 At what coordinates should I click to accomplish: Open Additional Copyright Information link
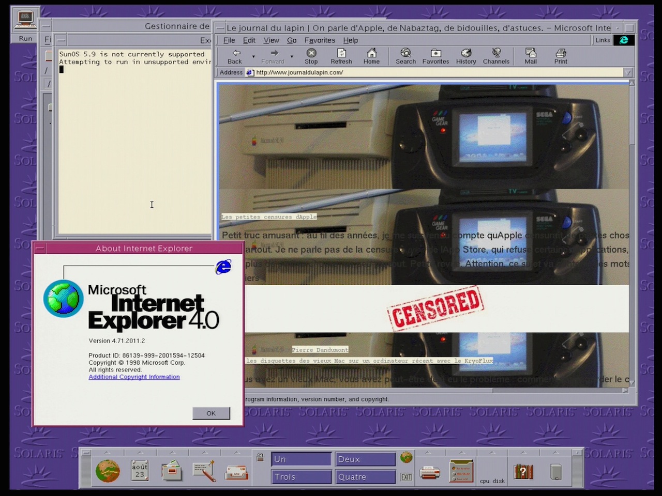pyautogui.click(x=134, y=377)
